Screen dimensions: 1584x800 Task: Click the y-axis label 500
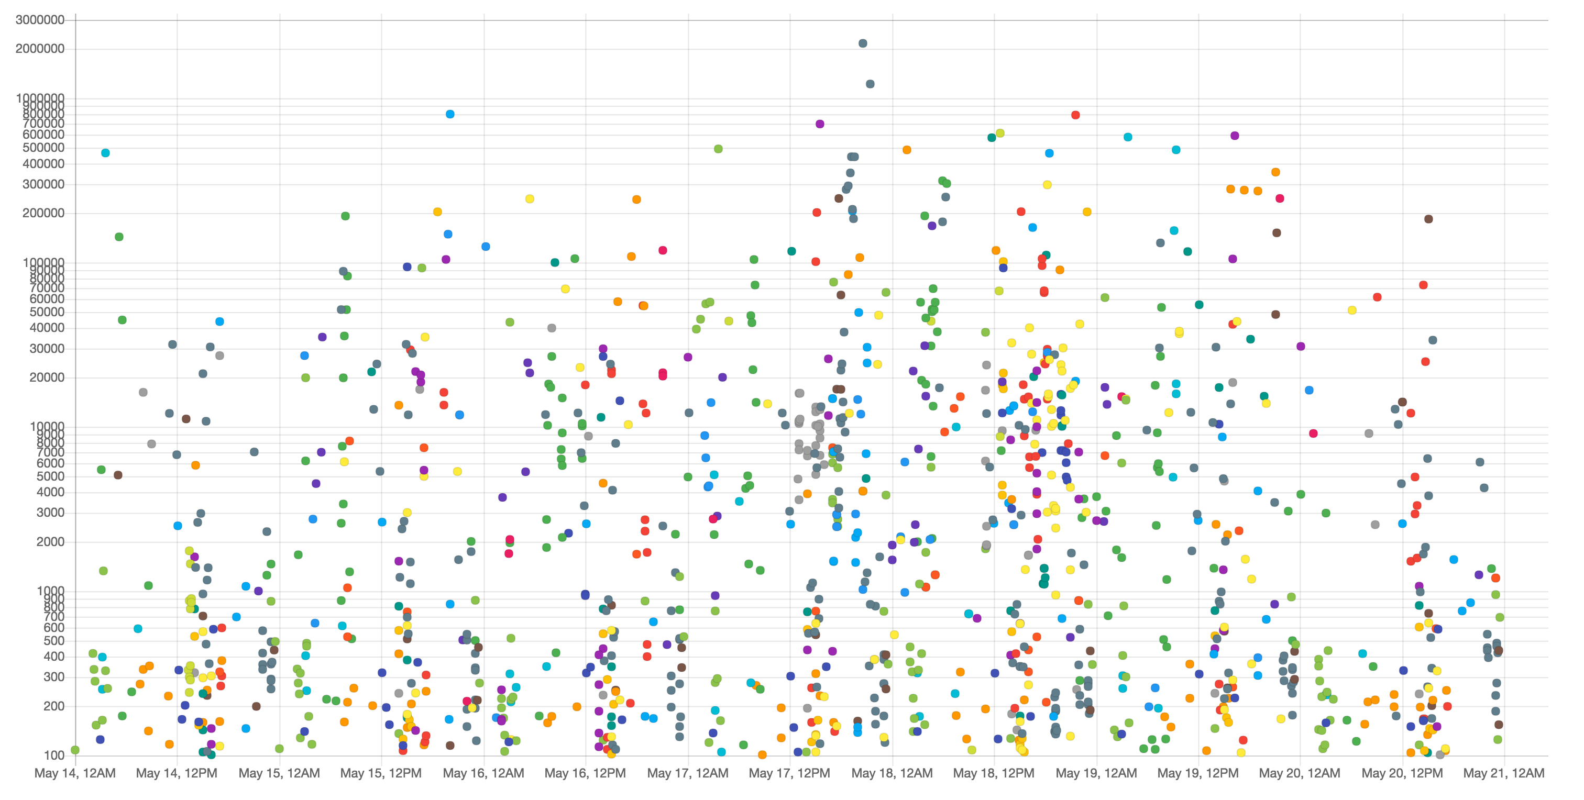click(54, 640)
